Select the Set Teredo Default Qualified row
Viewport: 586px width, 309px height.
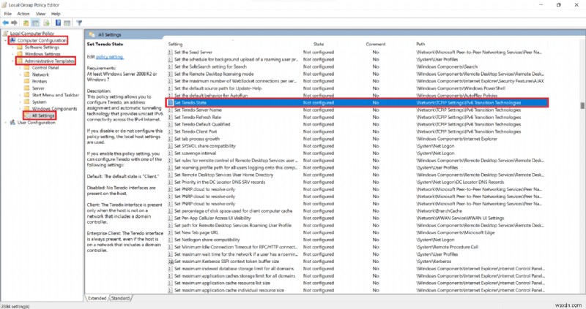pos(357,124)
